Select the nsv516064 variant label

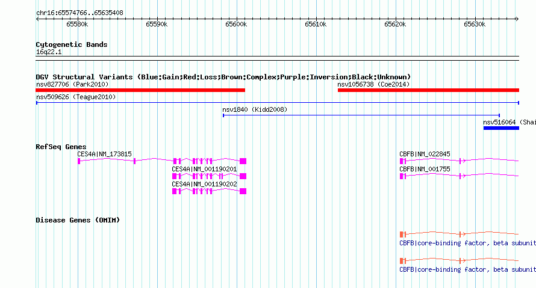(x=510, y=122)
